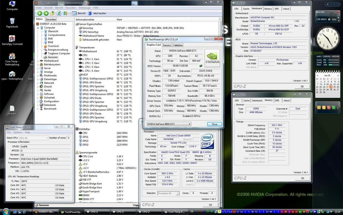Click the folder-up icon in EVEREST toolbar
This screenshot has width=343, height=215.
pyautogui.click(x=52, y=13)
